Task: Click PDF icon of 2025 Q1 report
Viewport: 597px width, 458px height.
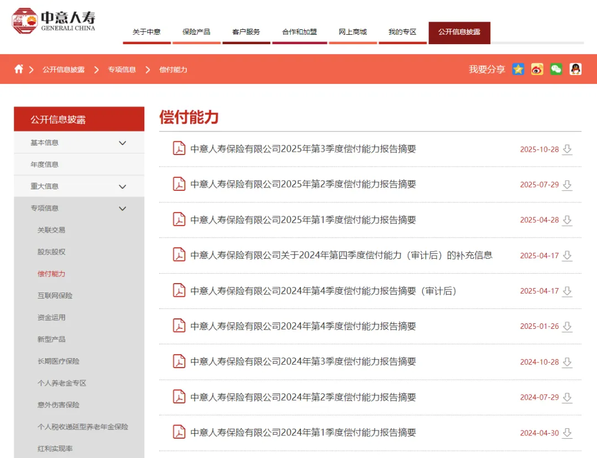Action: pos(179,220)
